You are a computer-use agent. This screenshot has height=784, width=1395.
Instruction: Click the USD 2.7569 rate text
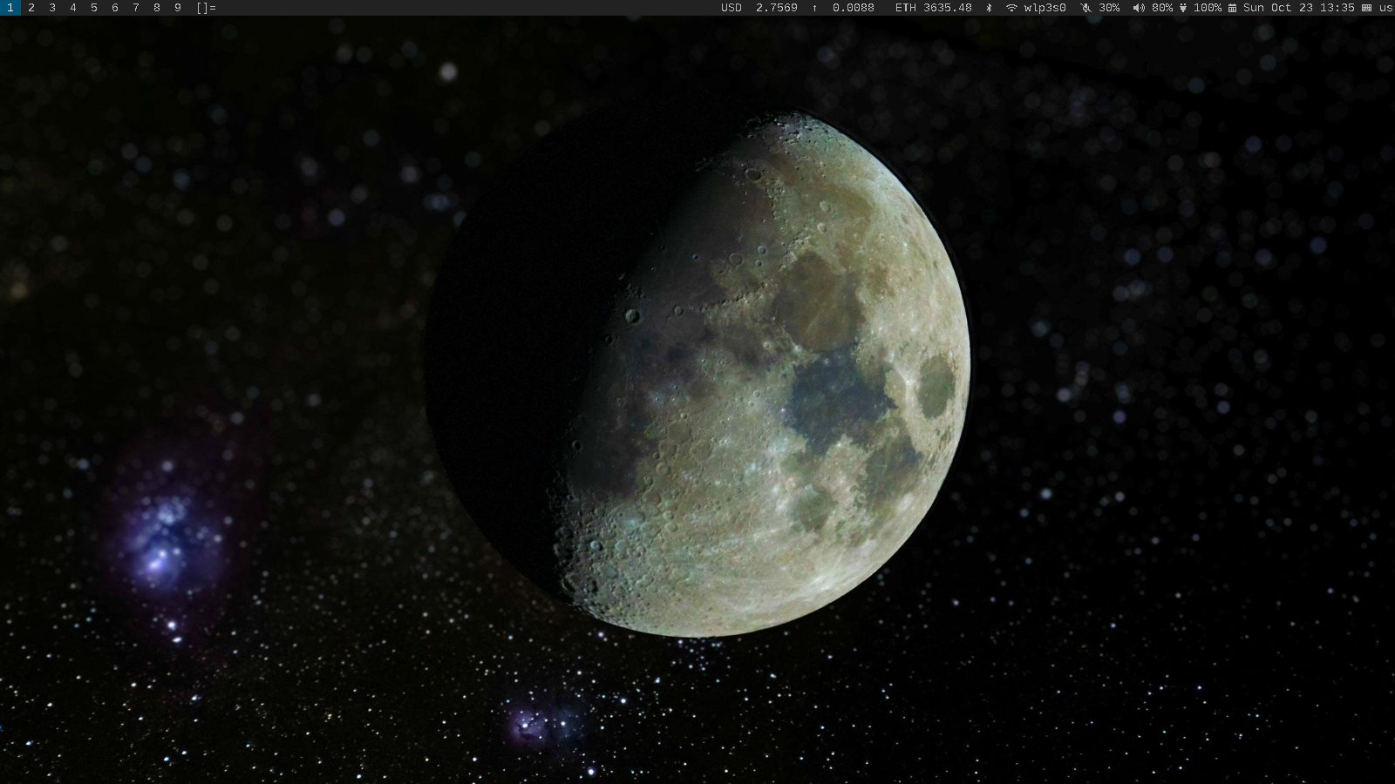click(x=759, y=8)
